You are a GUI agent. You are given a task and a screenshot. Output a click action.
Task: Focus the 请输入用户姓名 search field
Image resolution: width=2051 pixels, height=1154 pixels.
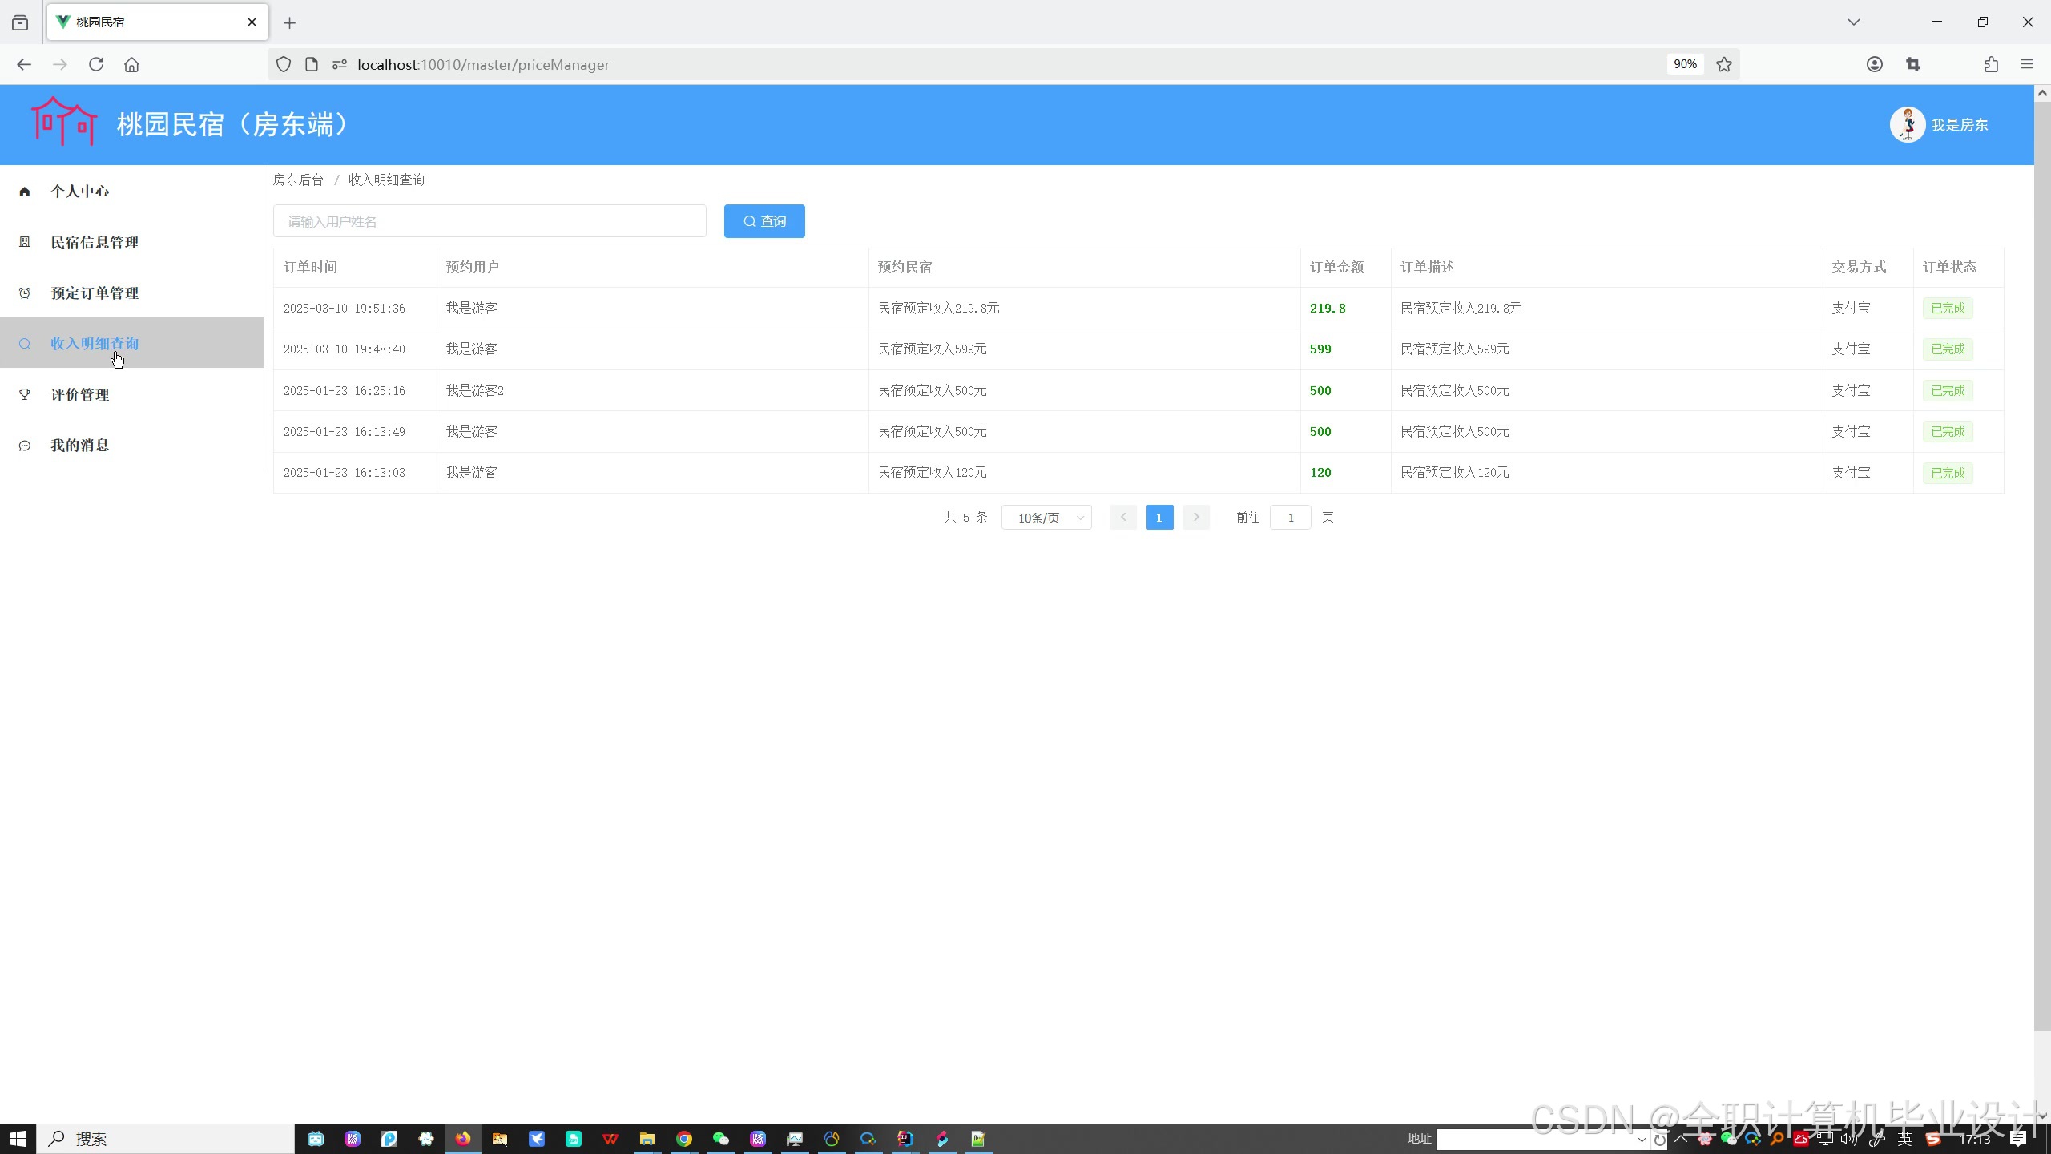pos(490,221)
